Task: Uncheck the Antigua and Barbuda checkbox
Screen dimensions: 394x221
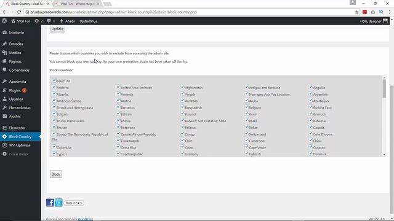Action: tap(246, 87)
